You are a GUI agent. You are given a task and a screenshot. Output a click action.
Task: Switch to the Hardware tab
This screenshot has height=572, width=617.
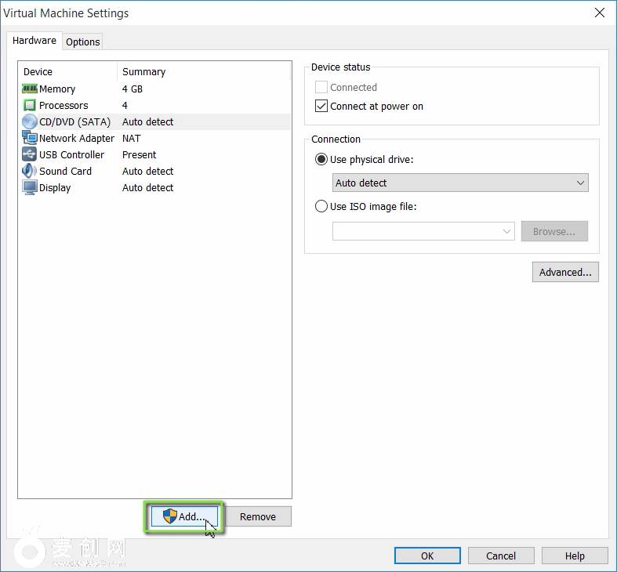click(x=34, y=41)
